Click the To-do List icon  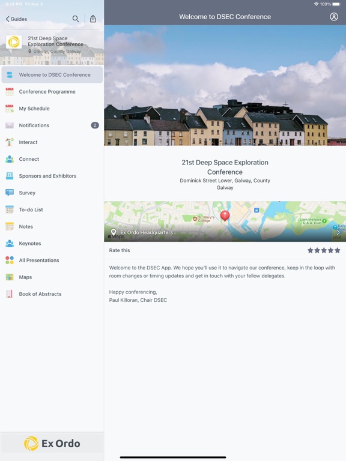(10, 209)
